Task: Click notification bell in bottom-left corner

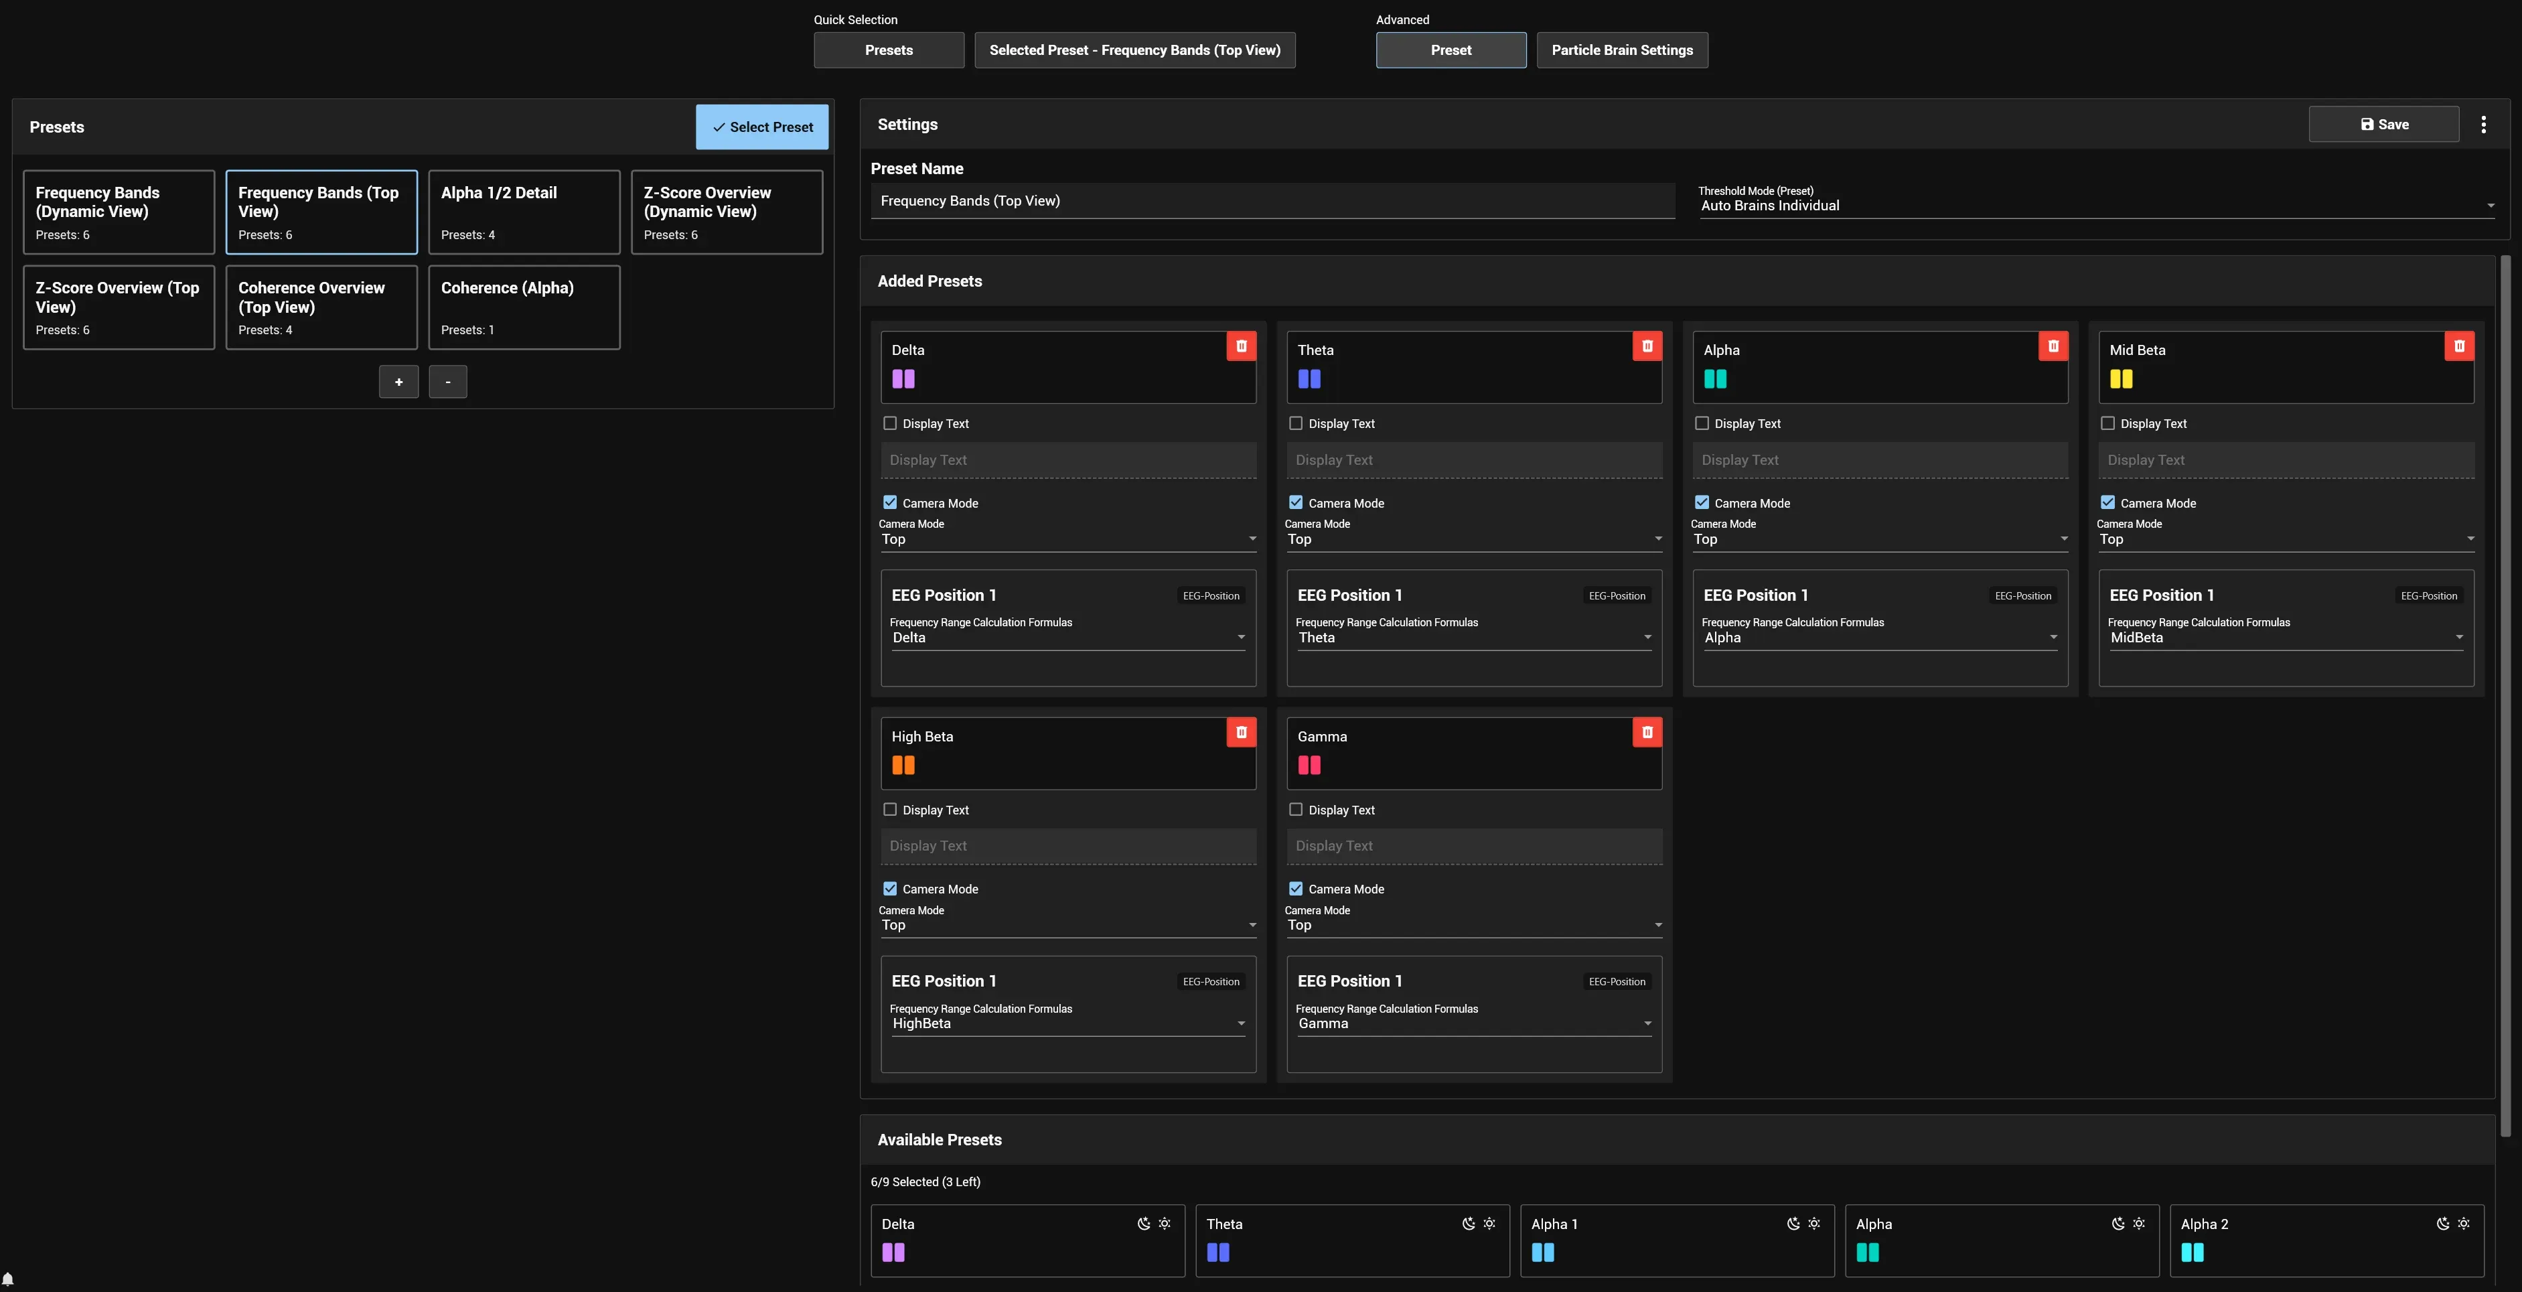Action: tap(8, 1279)
